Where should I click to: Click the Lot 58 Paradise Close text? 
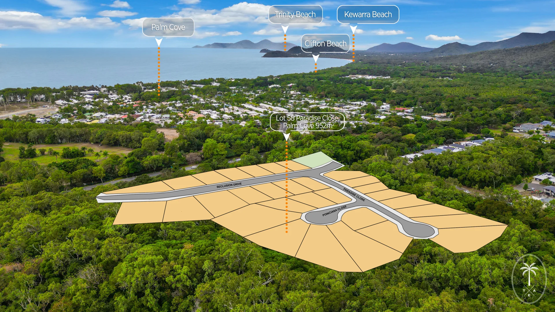coord(307,118)
